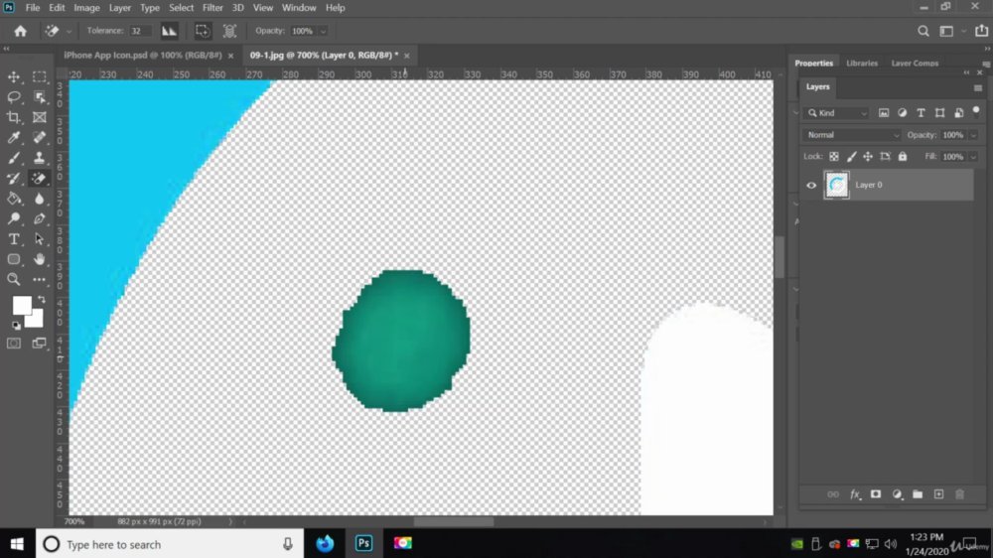Open the Edit Toolbar ellipsis menu
The image size is (993, 558).
pyautogui.click(x=40, y=279)
